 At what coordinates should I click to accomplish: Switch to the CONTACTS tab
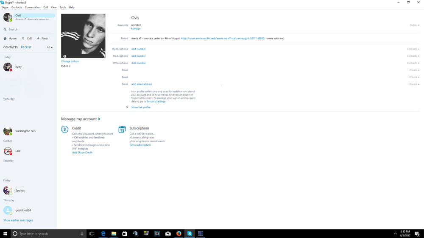tap(11, 47)
